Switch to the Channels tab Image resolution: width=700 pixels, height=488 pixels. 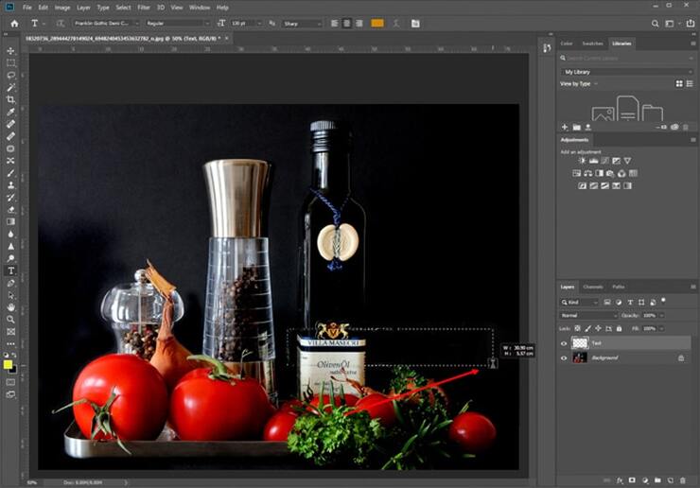(x=592, y=287)
